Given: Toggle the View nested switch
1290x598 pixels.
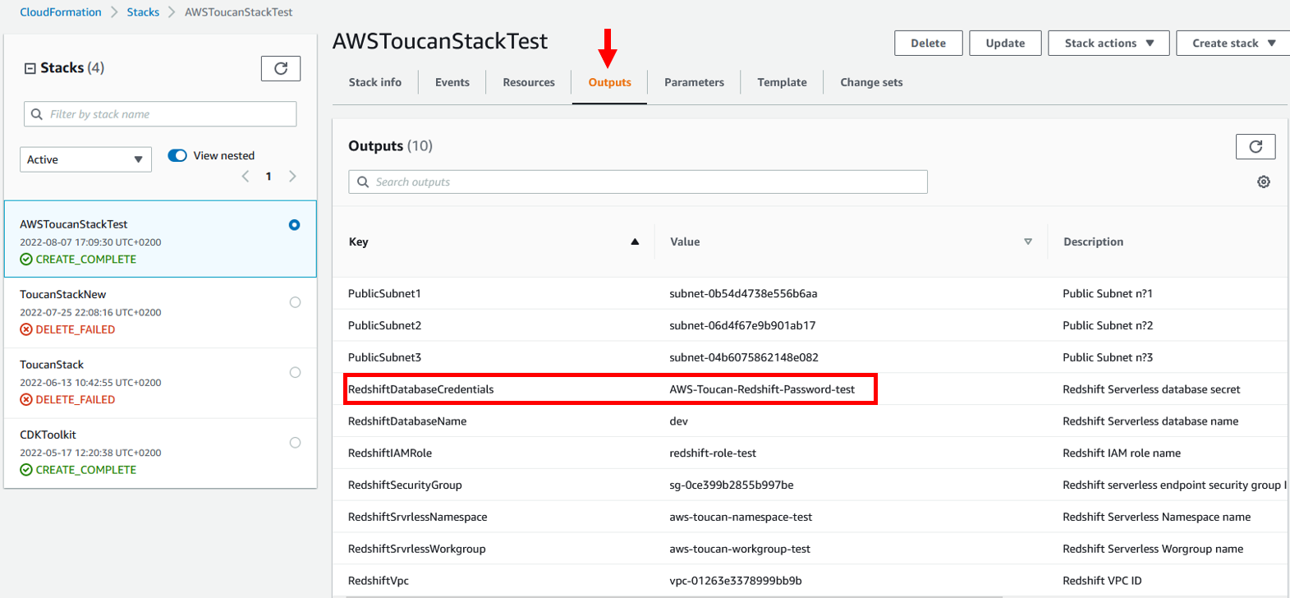Looking at the screenshot, I should point(177,155).
